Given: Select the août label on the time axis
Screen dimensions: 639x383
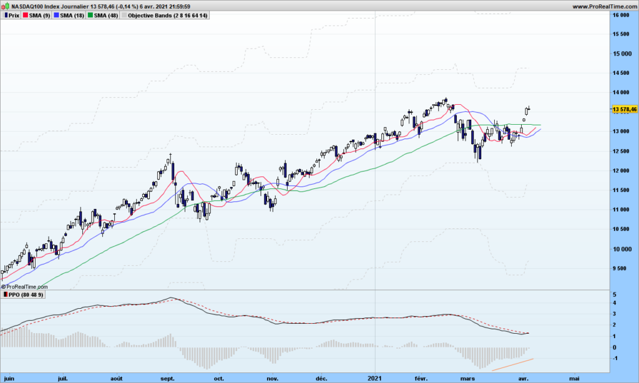Looking at the screenshot, I should [117, 379].
